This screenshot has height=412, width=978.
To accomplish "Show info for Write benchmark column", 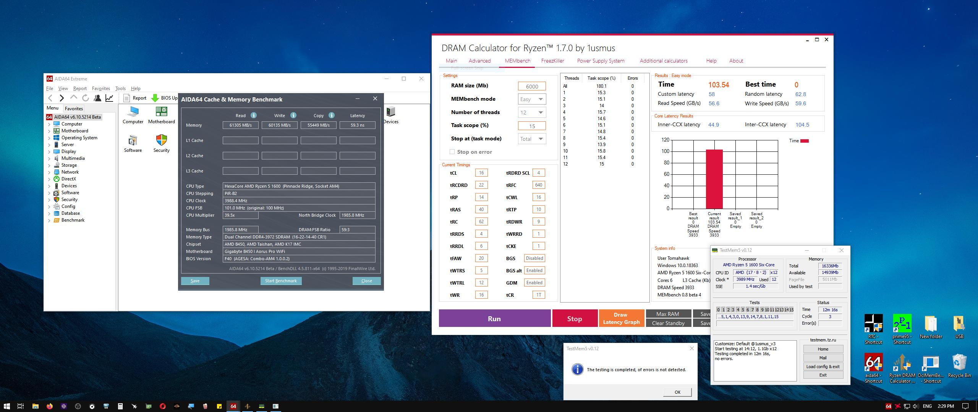I will click(293, 115).
